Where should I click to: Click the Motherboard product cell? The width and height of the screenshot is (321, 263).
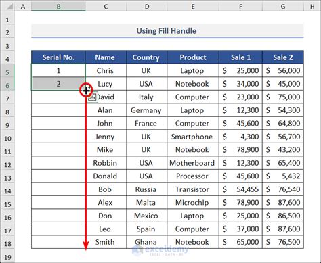pyautogui.click(x=192, y=163)
